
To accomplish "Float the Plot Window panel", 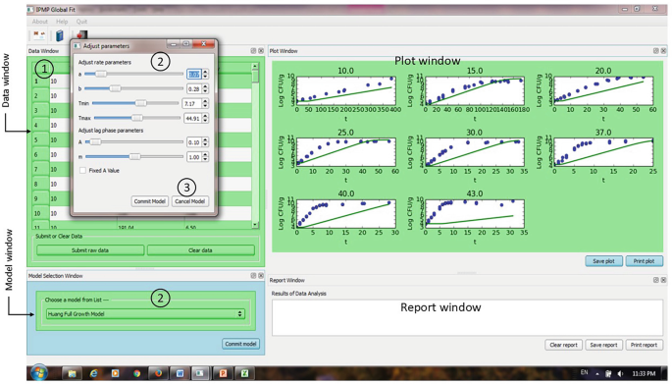I will tap(655, 51).
